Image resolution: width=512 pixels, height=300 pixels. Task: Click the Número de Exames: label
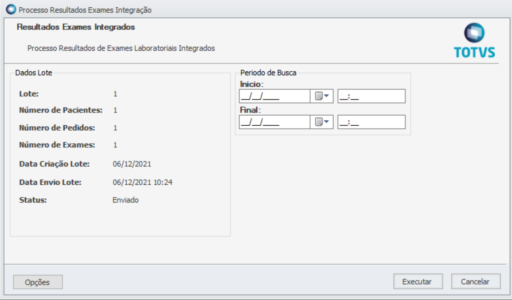[57, 145]
